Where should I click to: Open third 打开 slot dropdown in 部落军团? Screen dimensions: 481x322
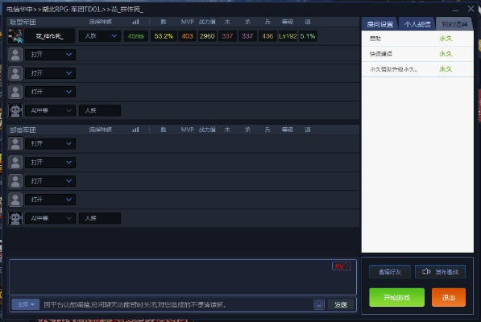click(50, 181)
